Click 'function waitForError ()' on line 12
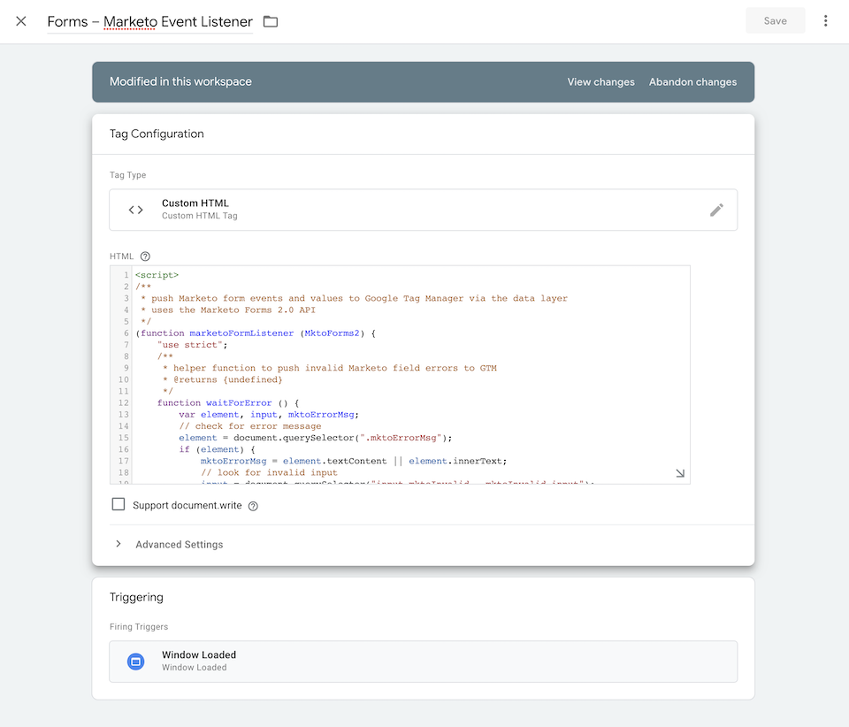The height and width of the screenshot is (727, 849). click(x=223, y=403)
